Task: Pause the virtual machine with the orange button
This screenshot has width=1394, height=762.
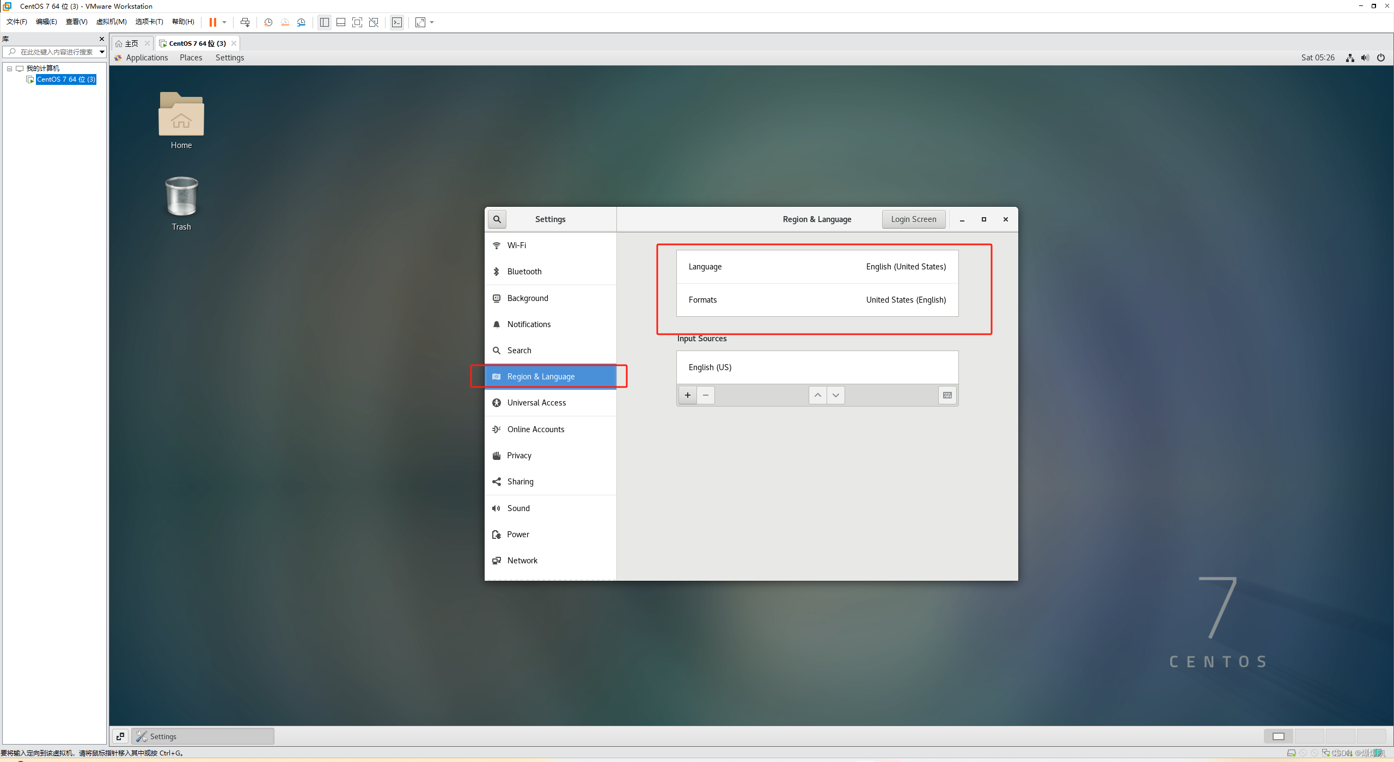Action: [x=213, y=22]
